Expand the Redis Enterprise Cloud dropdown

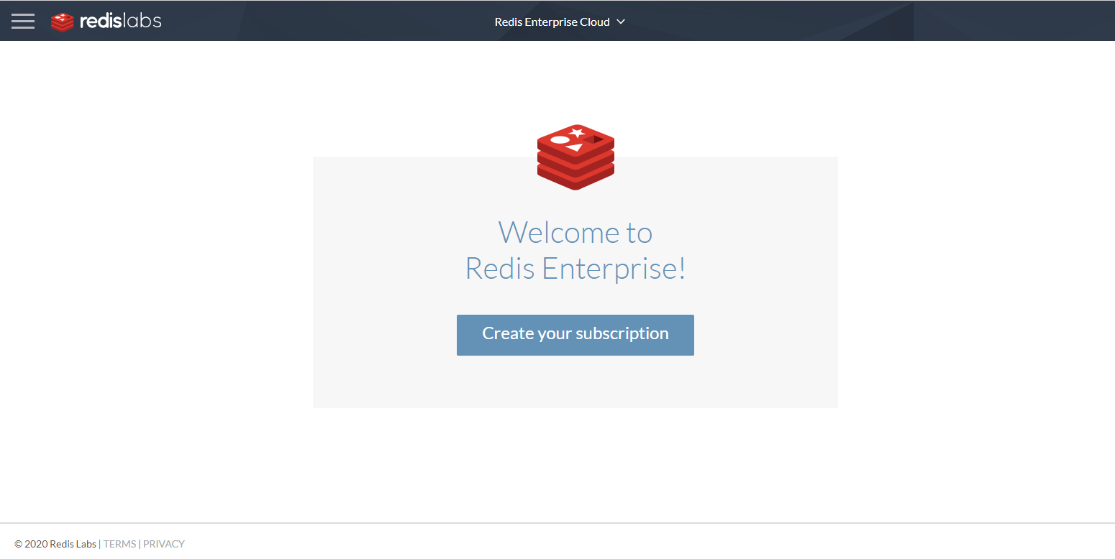552,22
